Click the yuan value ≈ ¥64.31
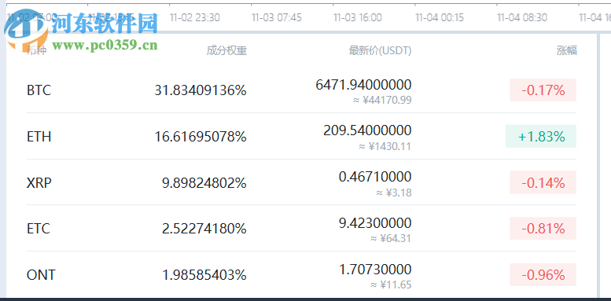 (x=391, y=238)
